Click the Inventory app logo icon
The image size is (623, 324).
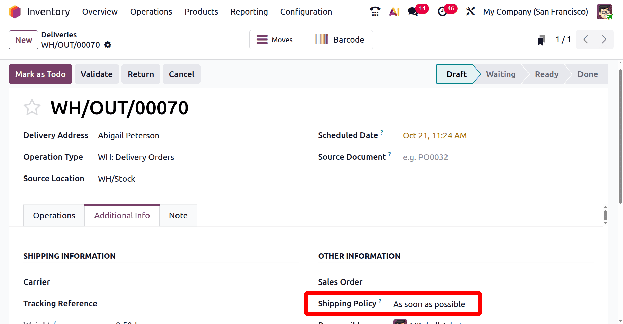[15, 12]
